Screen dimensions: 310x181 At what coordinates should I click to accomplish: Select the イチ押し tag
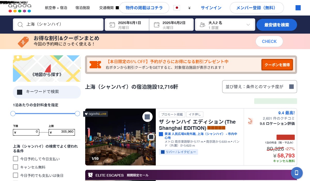coord(195,114)
